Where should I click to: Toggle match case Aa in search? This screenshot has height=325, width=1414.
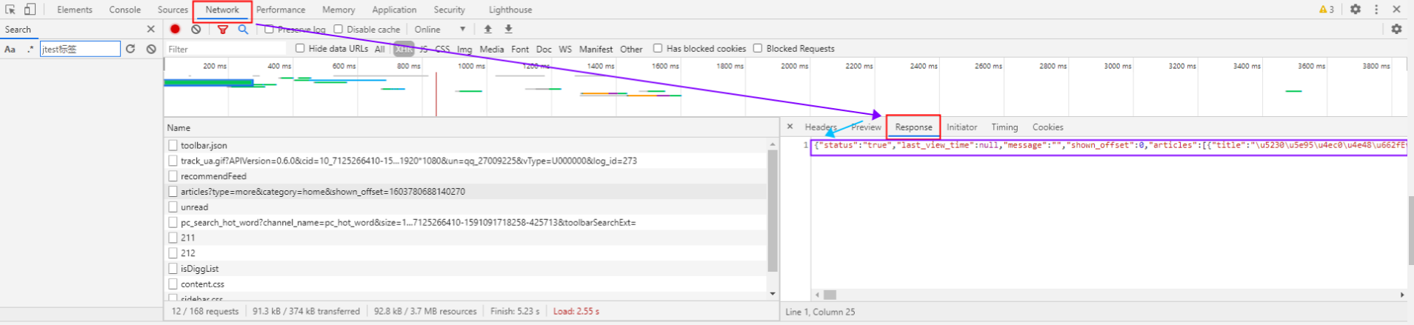(x=10, y=49)
